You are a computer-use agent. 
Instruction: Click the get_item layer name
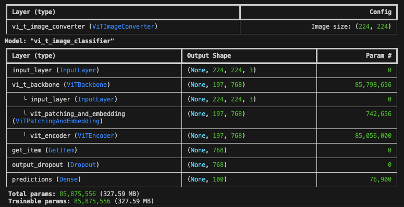coord(27,150)
